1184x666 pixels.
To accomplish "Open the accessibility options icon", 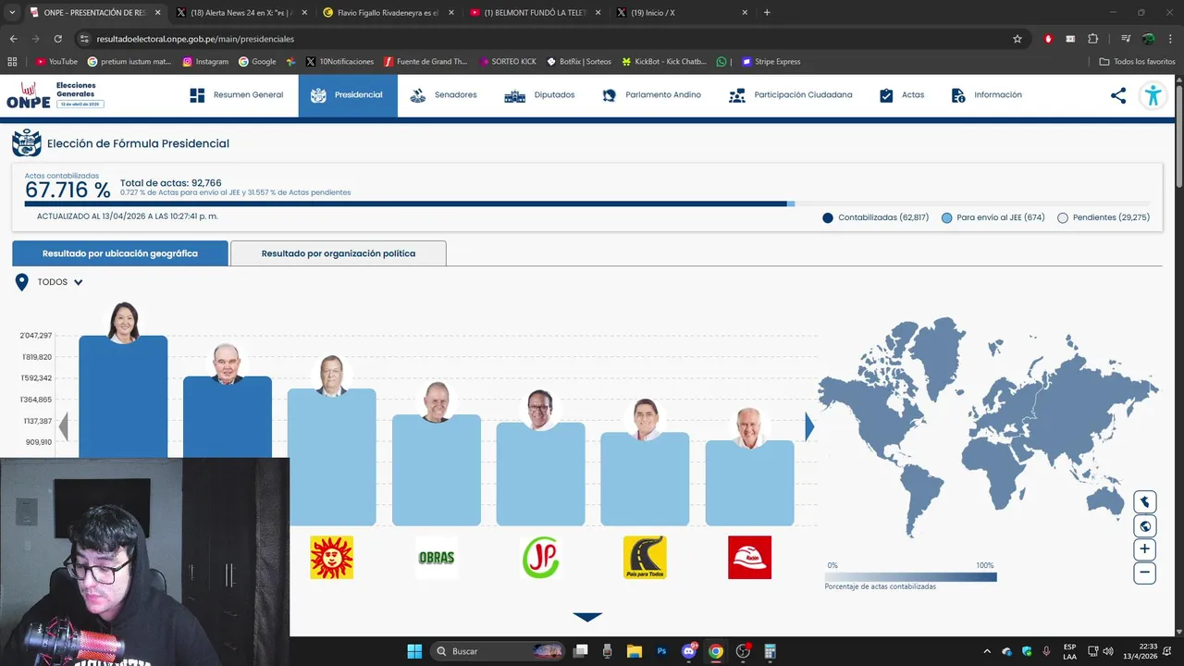I will [x=1153, y=95].
